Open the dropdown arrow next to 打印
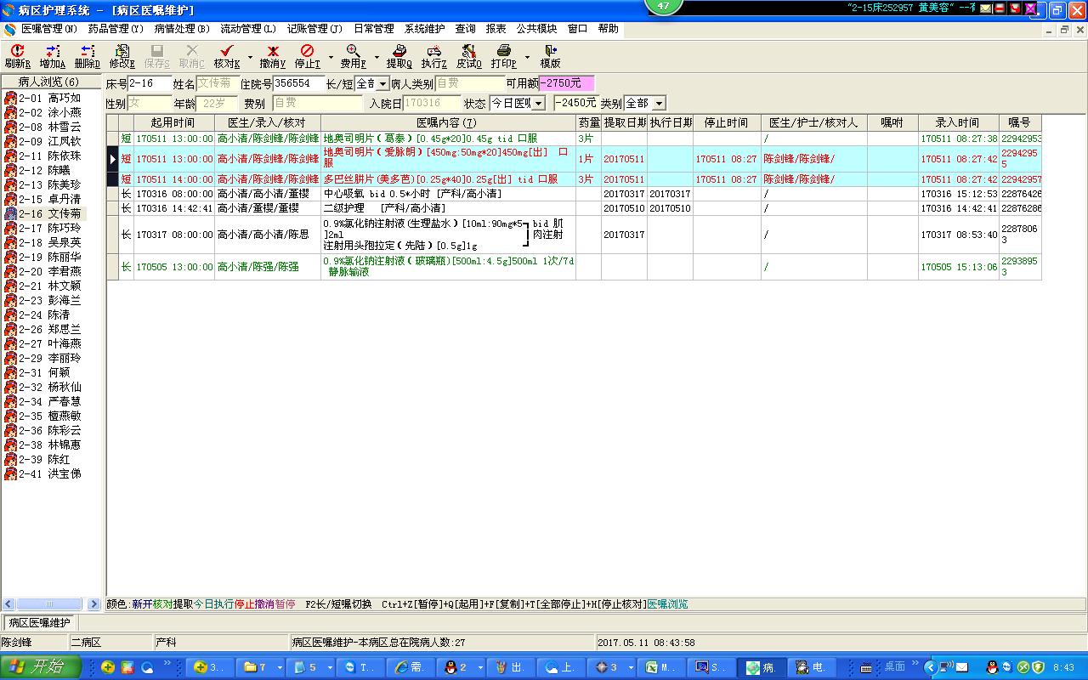 point(527,58)
